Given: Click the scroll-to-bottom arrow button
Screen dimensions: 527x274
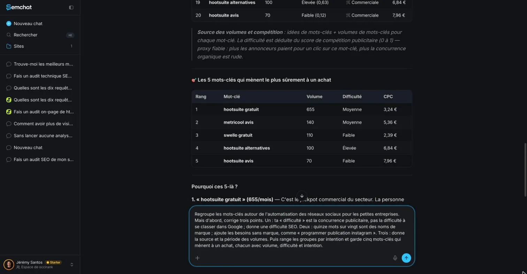Looking at the screenshot, I should pyautogui.click(x=302, y=196).
